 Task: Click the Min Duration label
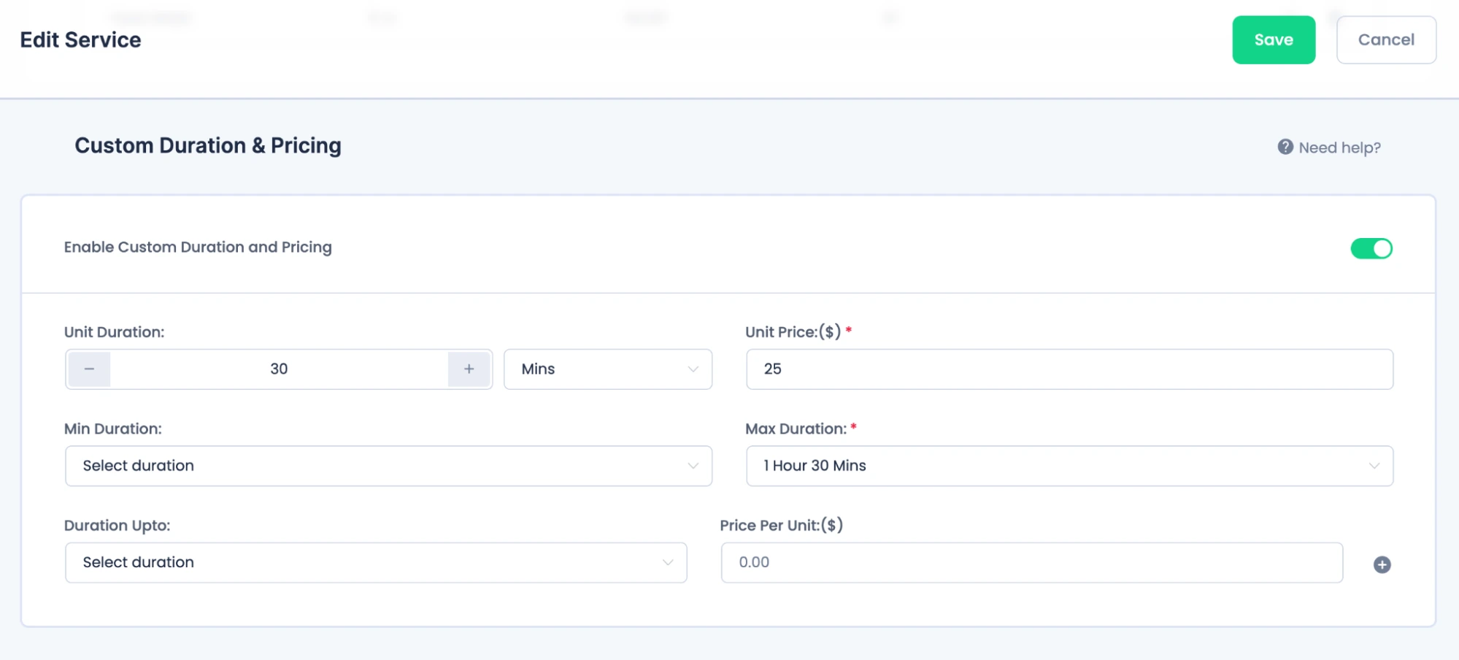click(112, 429)
